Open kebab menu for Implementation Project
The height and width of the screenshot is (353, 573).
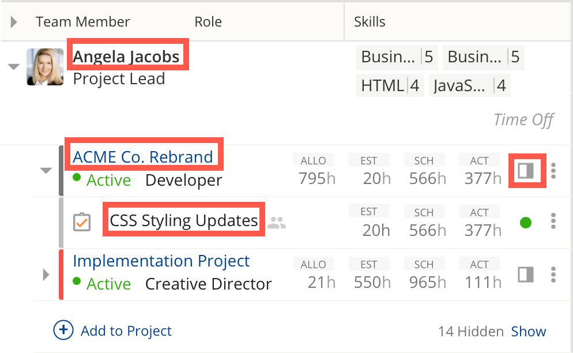pos(553,275)
